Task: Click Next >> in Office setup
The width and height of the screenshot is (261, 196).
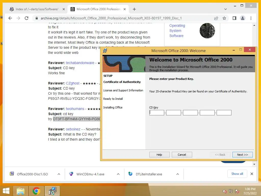Action: point(243,155)
